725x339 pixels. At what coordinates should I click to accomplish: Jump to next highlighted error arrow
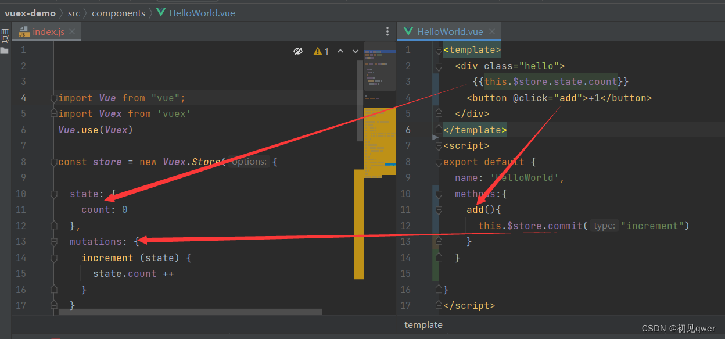tap(356, 51)
